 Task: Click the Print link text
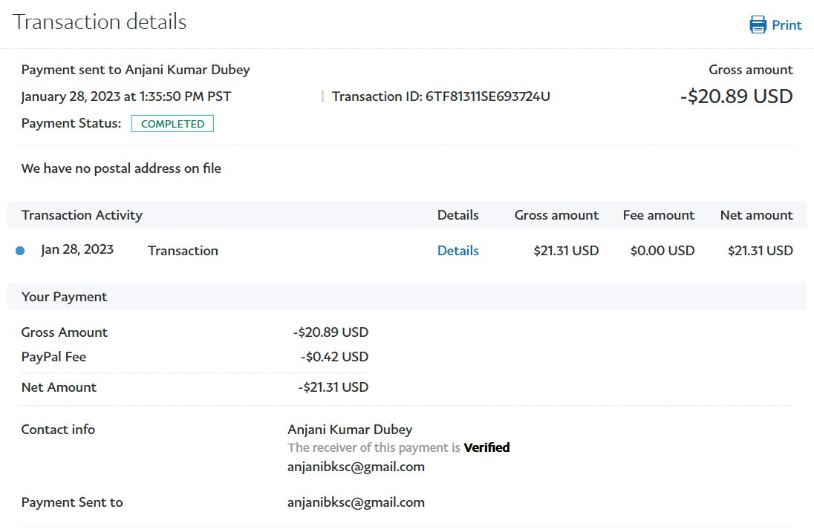787,25
